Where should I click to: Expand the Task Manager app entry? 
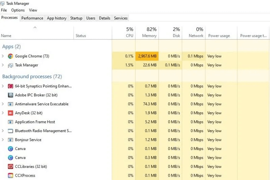click(3, 65)
